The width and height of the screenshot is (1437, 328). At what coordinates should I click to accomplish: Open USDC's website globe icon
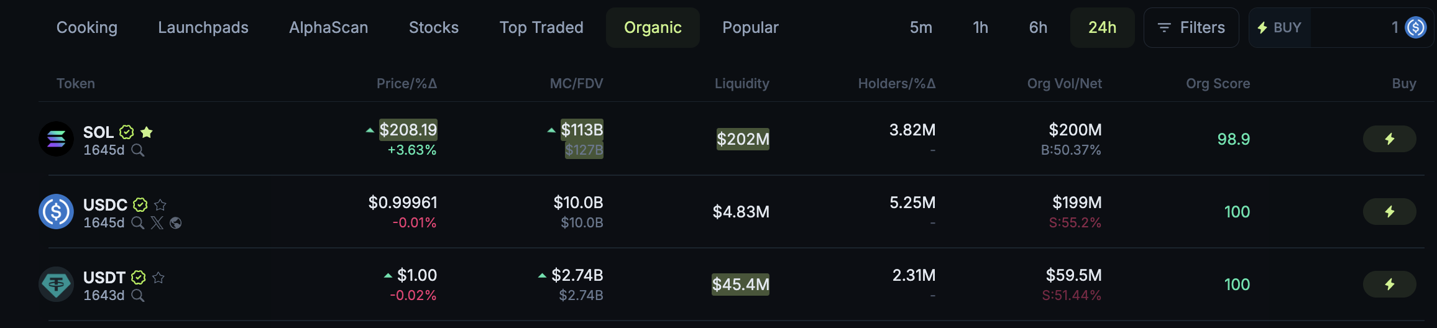coord(176,223)
